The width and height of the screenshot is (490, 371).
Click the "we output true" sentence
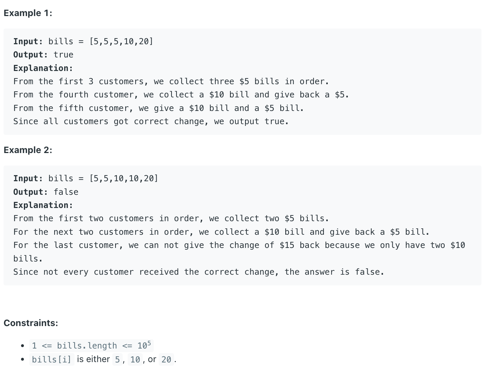point(151,121)
